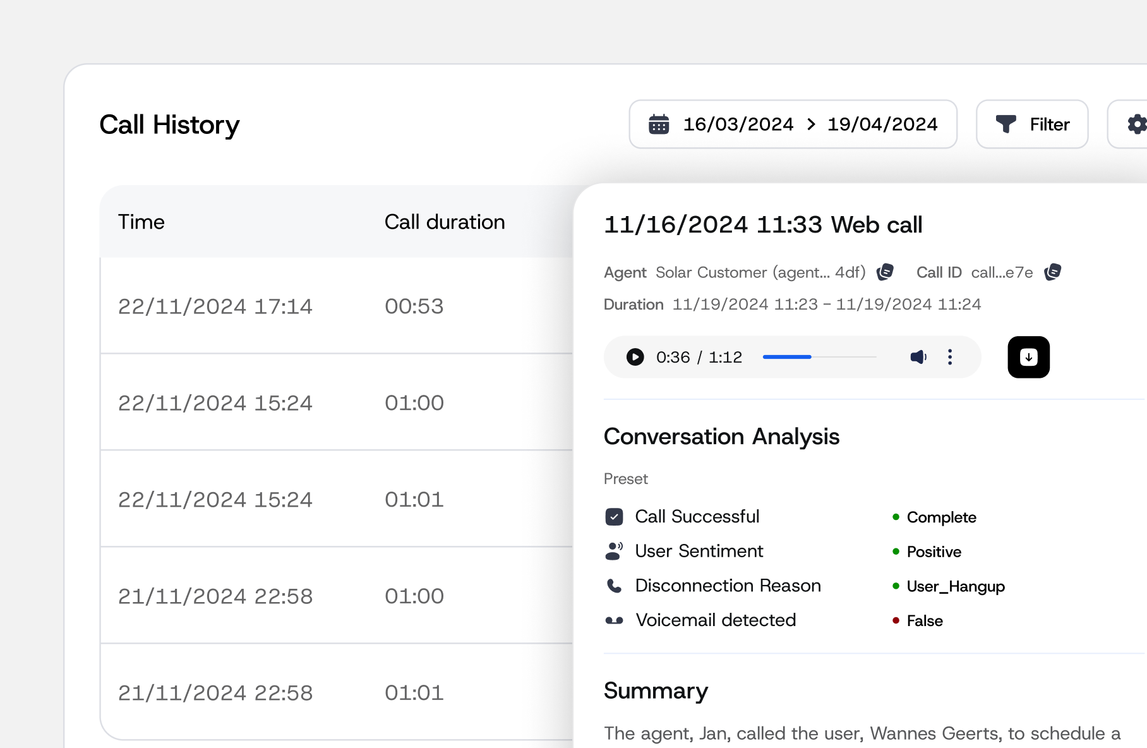Open the 21/11/2024 22:58 row with 01:01

(337, 692)
